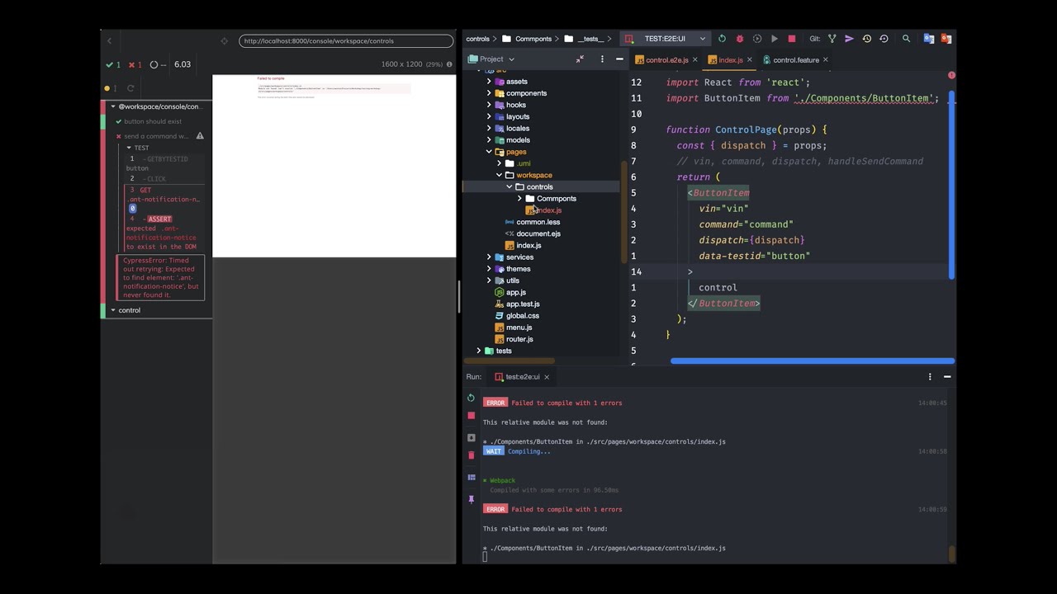Click the blue translate icon in the toolbar
1057x594 pixels.
coord(929,39)
